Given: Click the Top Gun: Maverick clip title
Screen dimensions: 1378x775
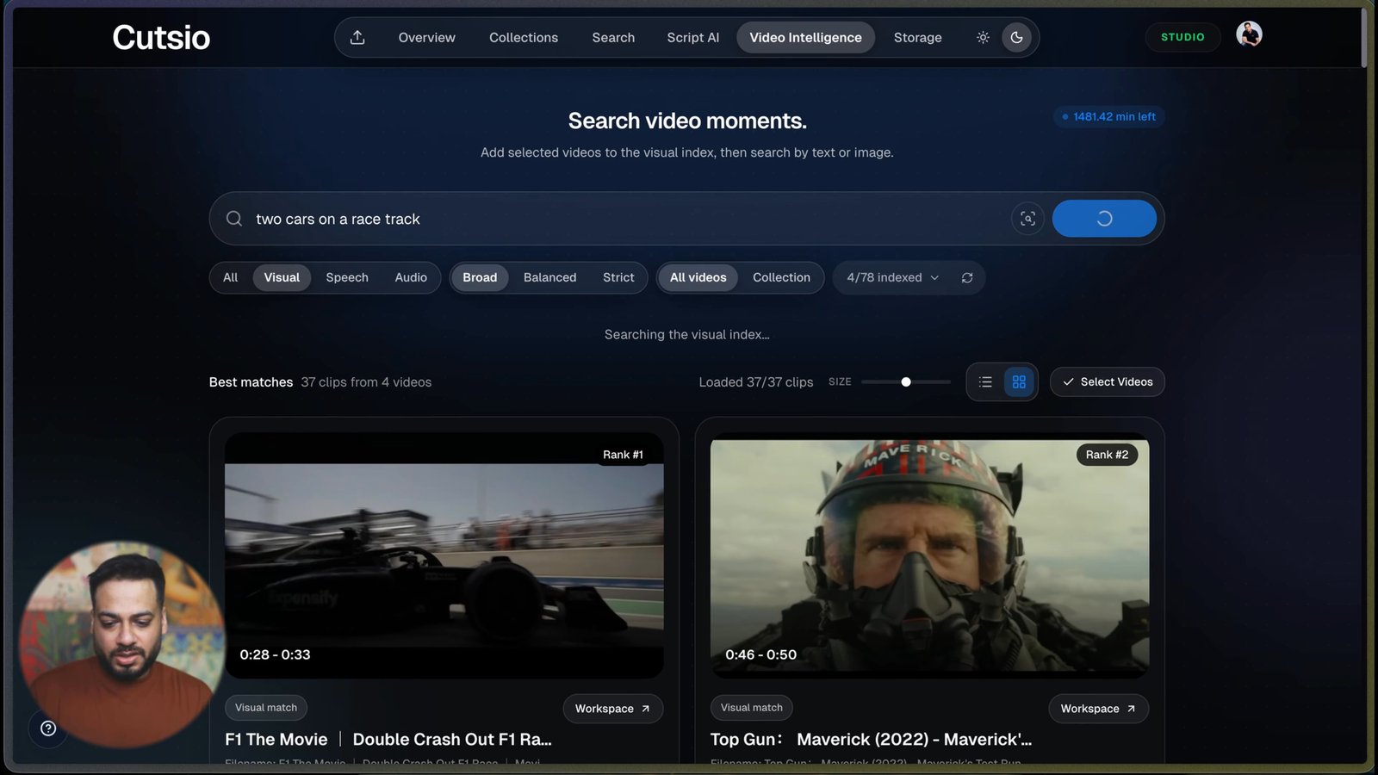Looking at the screenshot, I should (x=871, y=739).
